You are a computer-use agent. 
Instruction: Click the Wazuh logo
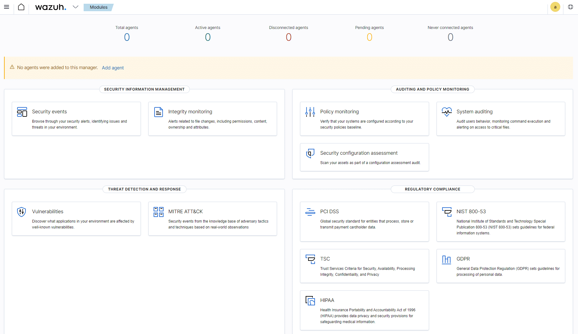click(x=51, y=7)
